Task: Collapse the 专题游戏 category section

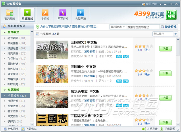Action: [x=5, y=90]
